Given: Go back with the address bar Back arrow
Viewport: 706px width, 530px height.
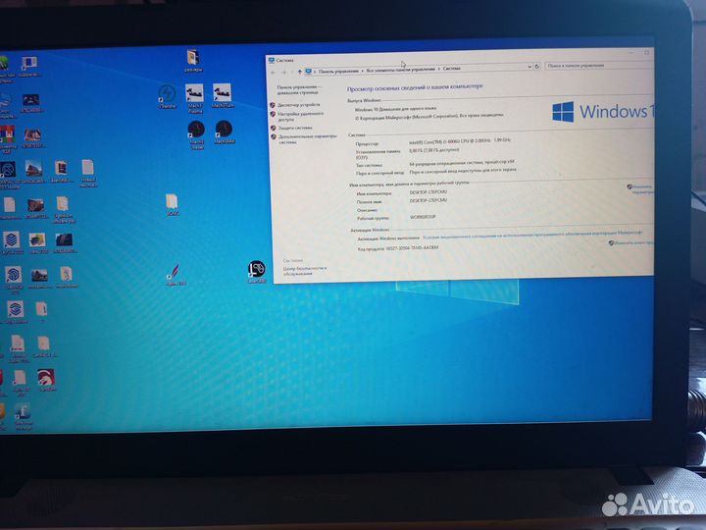Looking at the screenshot, I should [273, 72].
